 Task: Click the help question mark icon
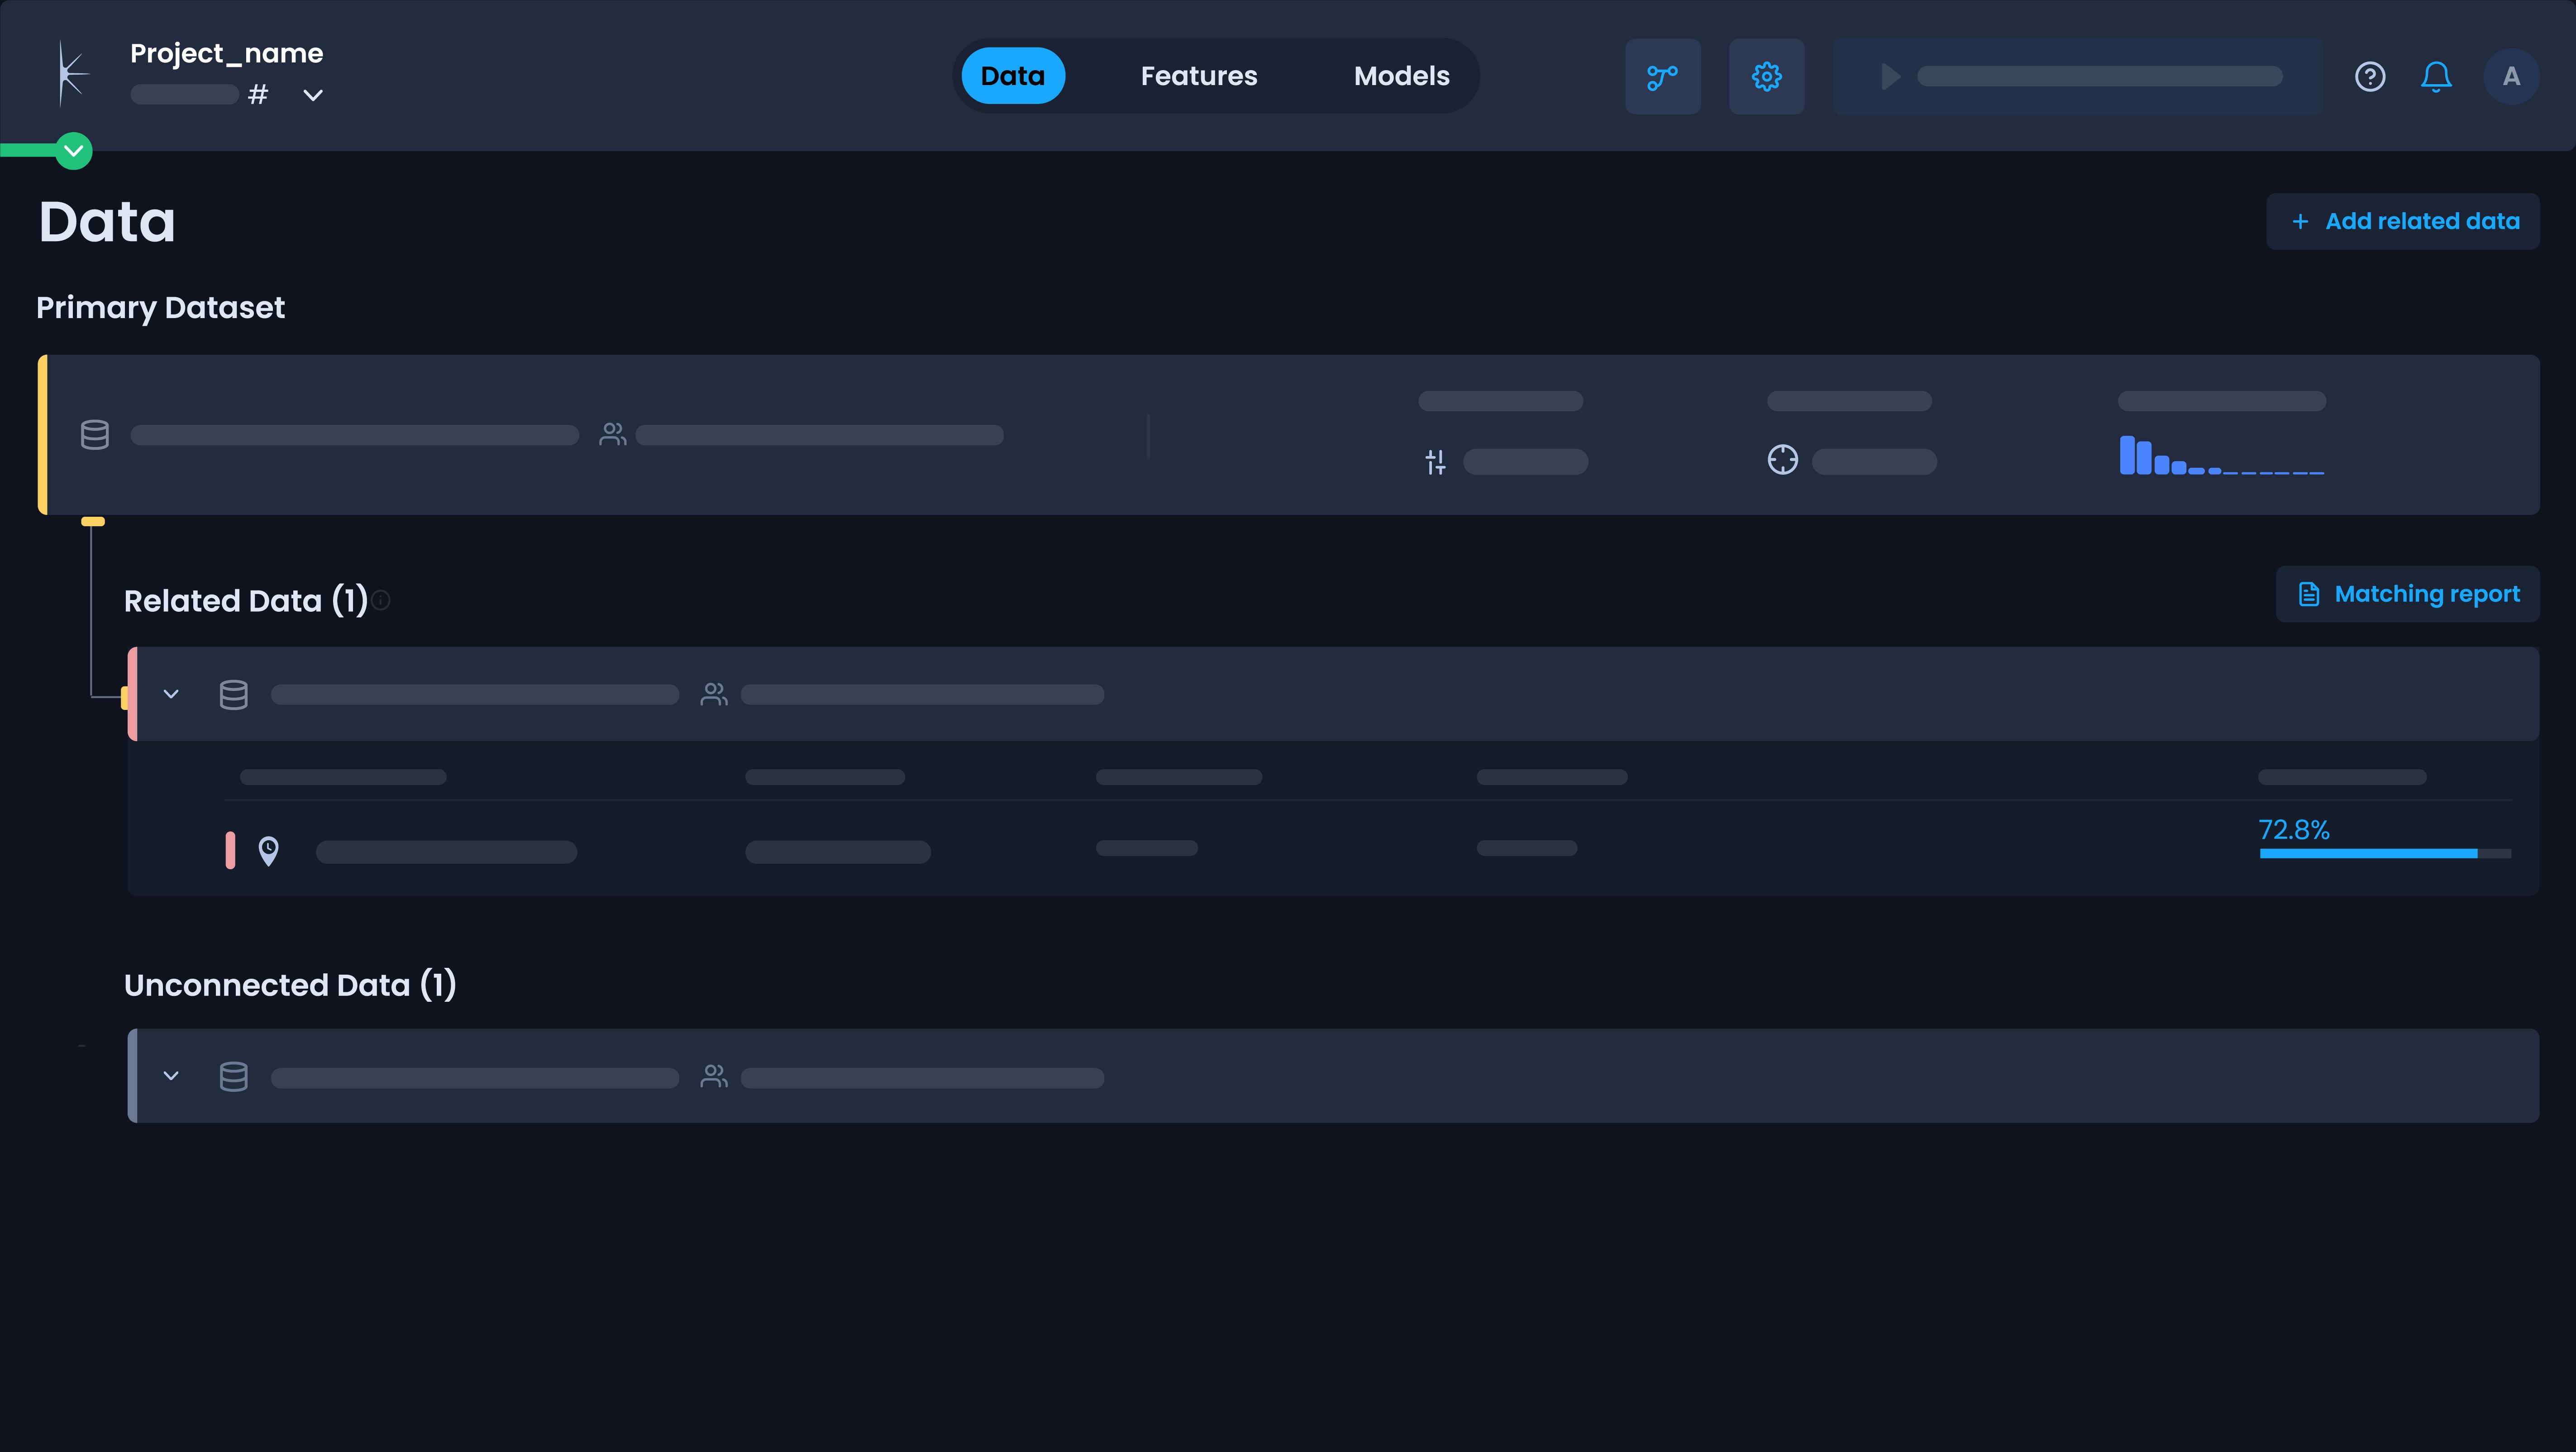(2369, 76)
